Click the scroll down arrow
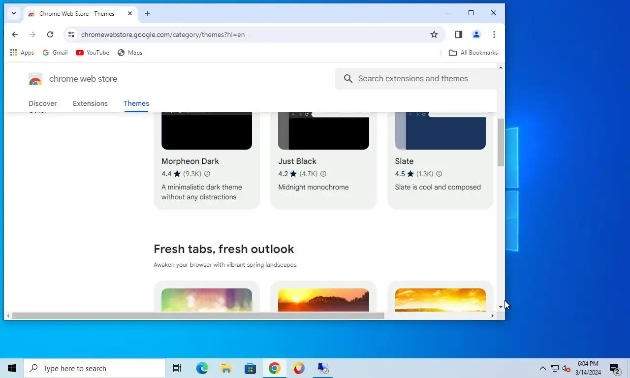The height and width of the screenshot is (378, 630). [501, 307]
